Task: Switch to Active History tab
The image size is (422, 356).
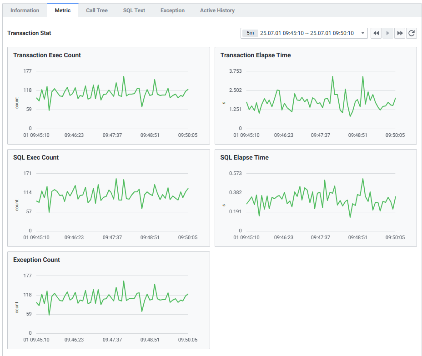Action: coord(217,10)
